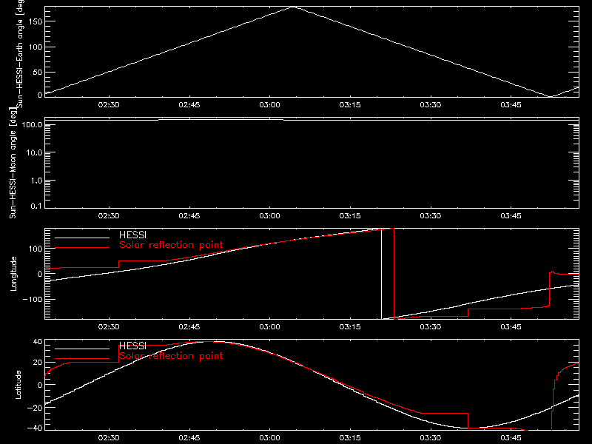Screen dimensions: 592x444
Task: Click the Latitude axis label
Action: click(x=18, y=385)
